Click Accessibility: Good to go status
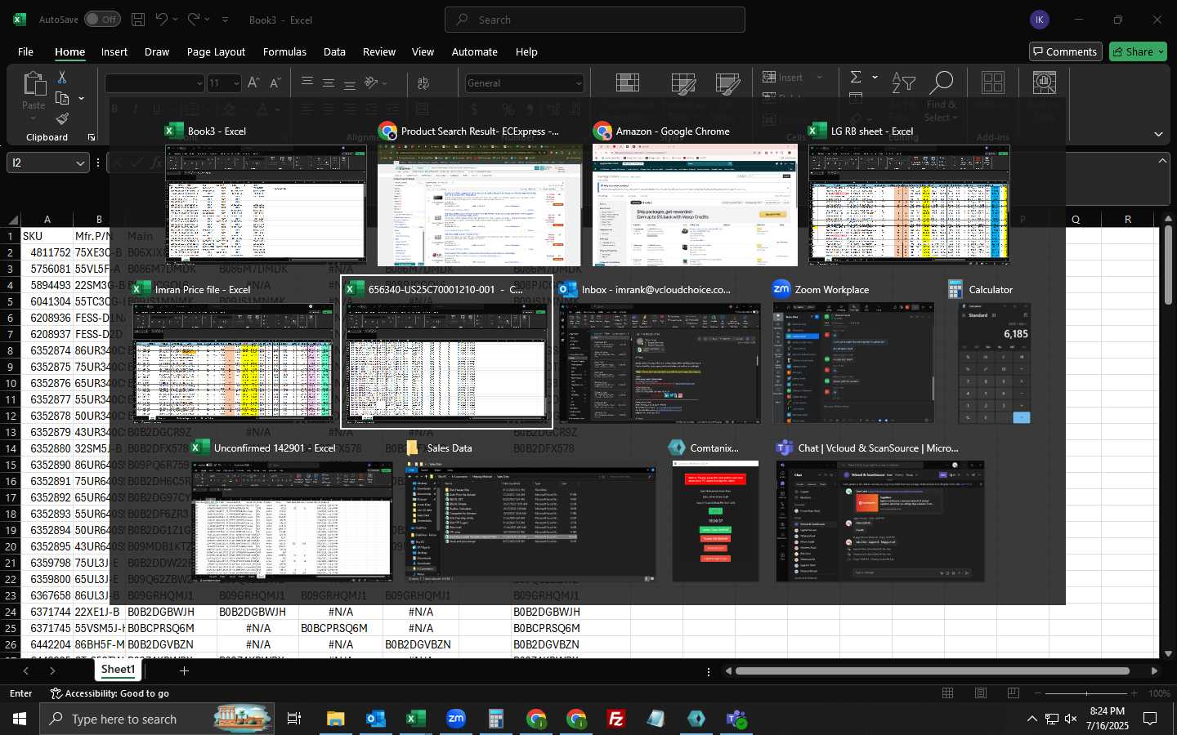Image resolution: width=1177 pixels, height=735 pixels. coord(110,693)
